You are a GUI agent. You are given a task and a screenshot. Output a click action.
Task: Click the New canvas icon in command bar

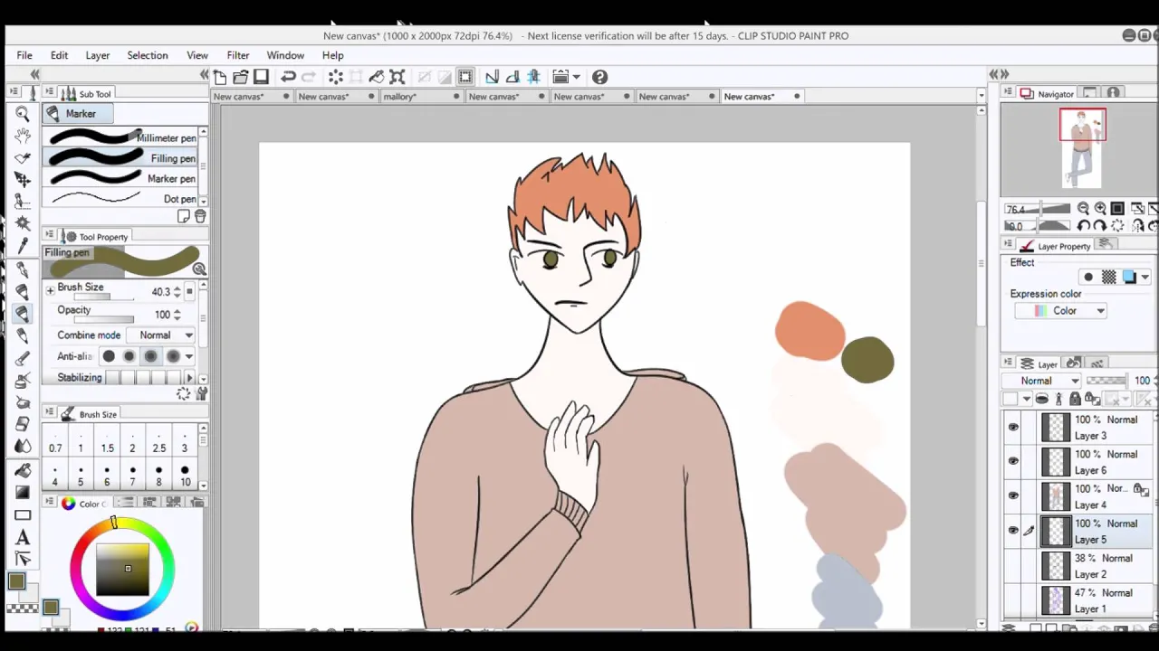point(220,77)
